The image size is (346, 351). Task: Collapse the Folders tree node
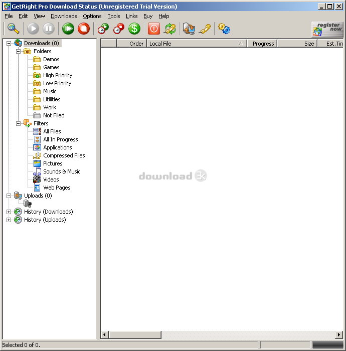[19, 51]
